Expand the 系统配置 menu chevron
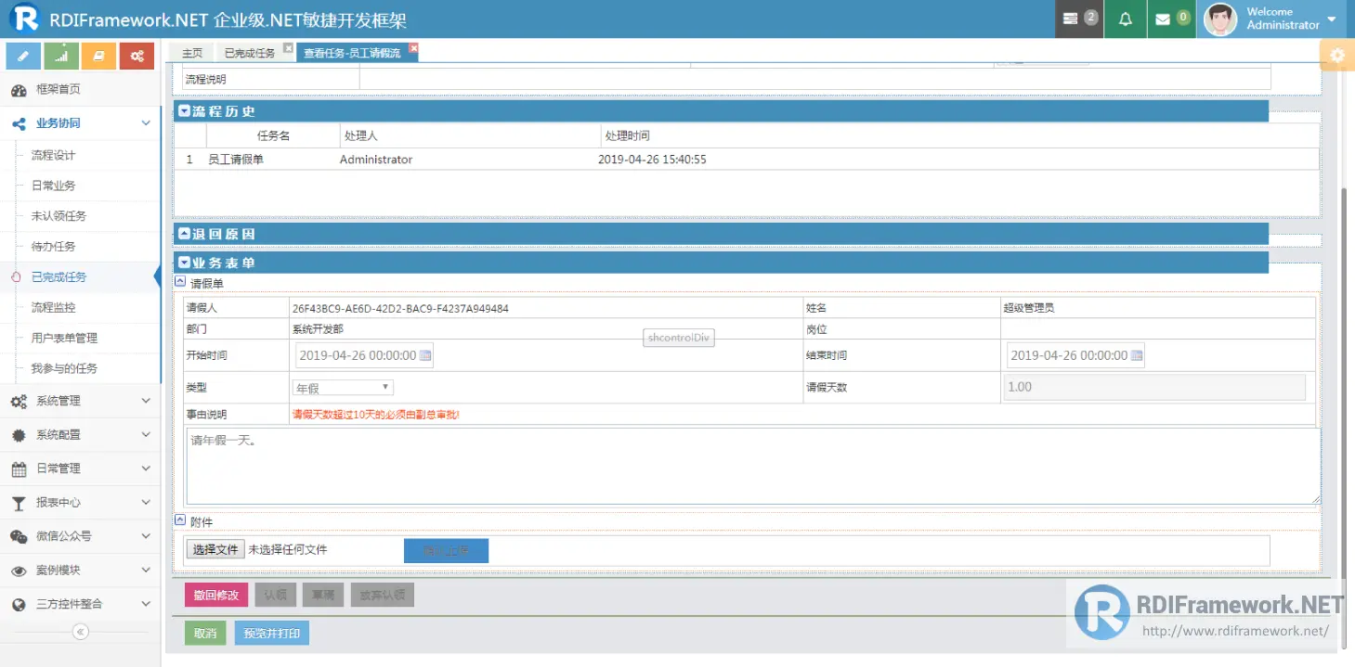 [x=146, y=435]
